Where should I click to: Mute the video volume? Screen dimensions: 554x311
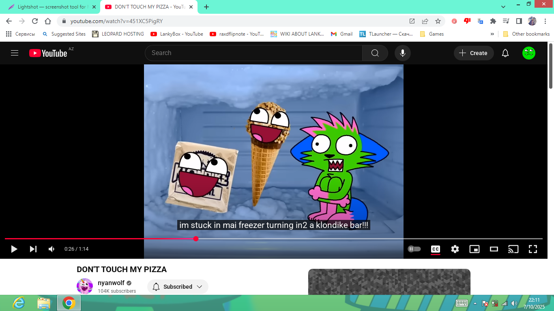coord(52,249)
